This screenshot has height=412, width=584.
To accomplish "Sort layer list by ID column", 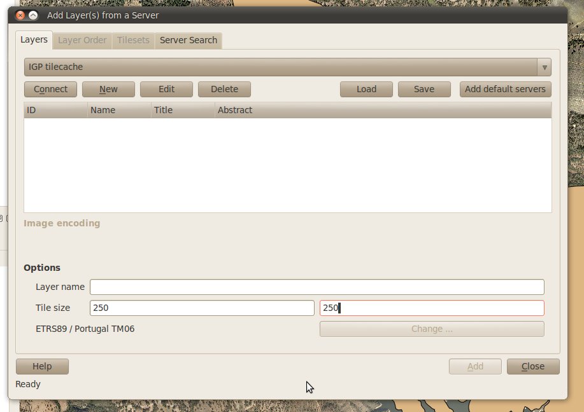I will (55, 110).
